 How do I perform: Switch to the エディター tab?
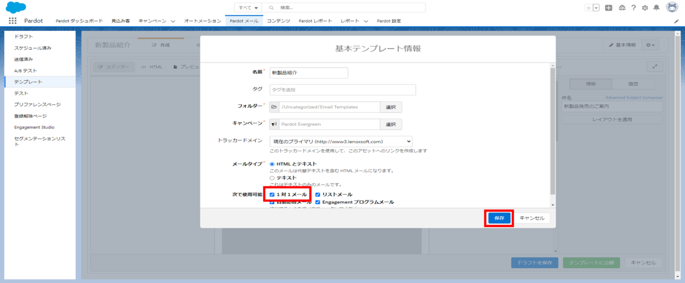pyautogui.click(x=114, y=67)
